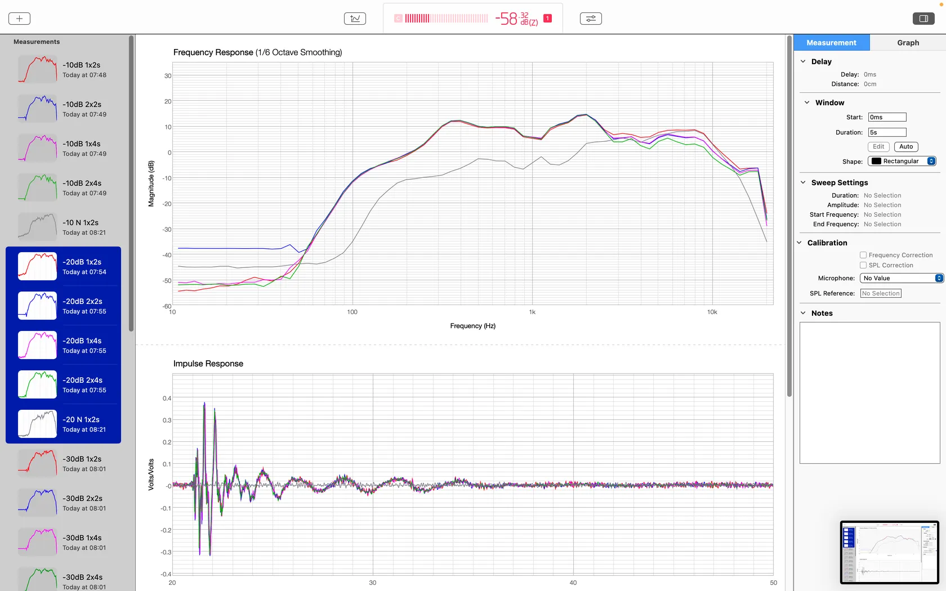Toggle the sidebar panel icon
Screen dimensions: 946x591
click(923, 19)
